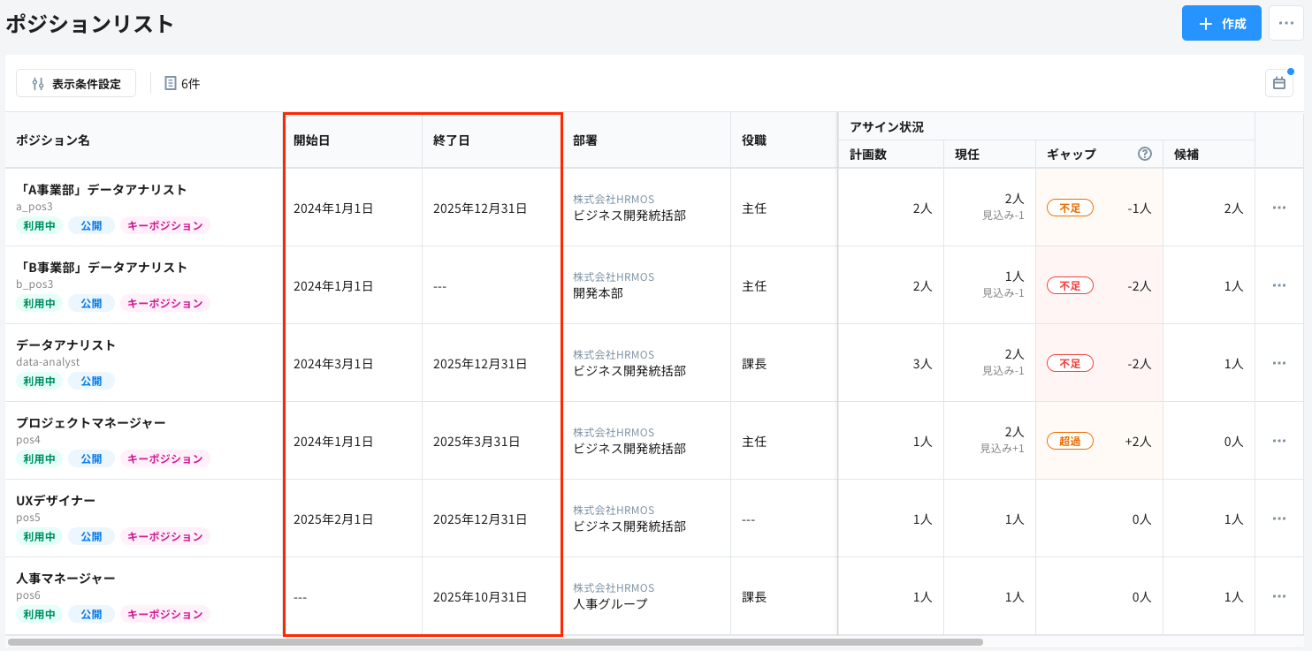Screen dimensions: 1312x651
Task: Open the actions icon for 「A事業部」データアナリスト
Action: [x=1278, y=207]
